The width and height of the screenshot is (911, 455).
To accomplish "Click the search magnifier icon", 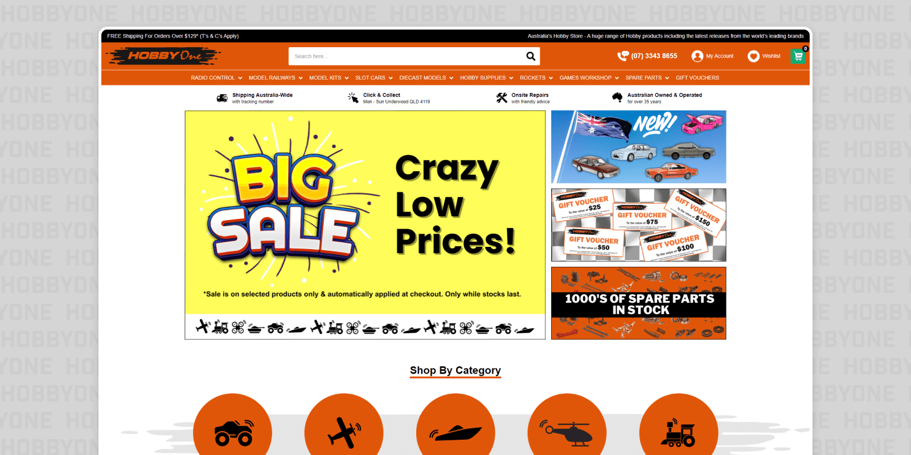I will [531, 56].
